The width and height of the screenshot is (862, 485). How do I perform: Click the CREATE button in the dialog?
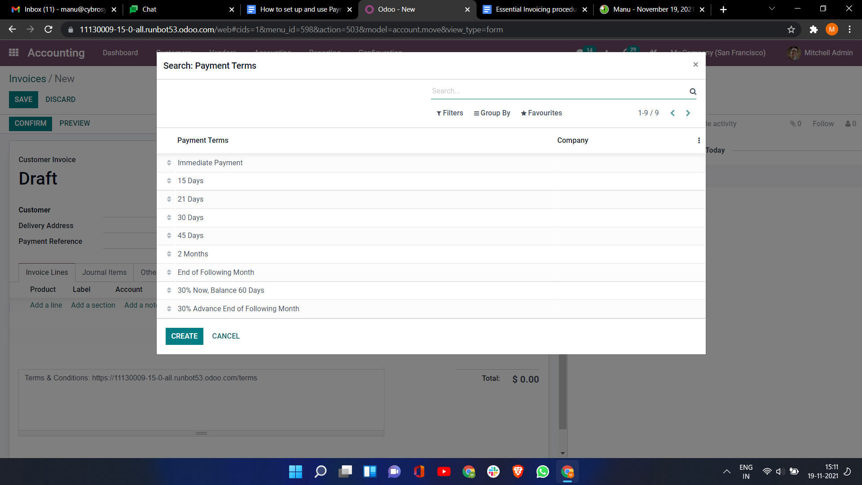point(184,336)
